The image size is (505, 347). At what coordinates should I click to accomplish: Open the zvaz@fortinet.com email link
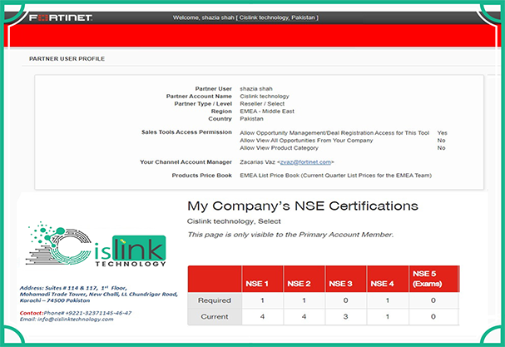305,162
